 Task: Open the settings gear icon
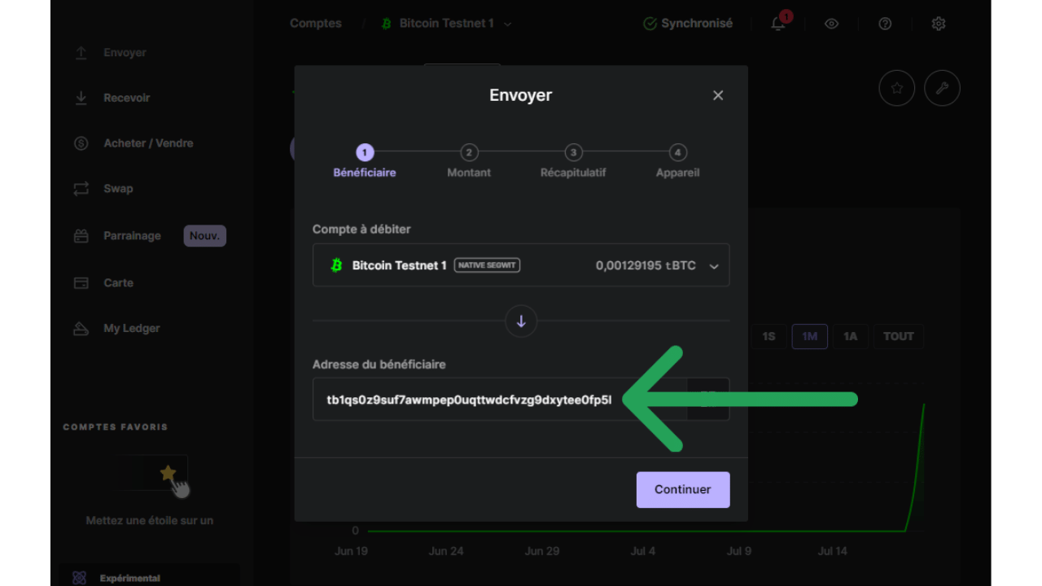pyautogui.click(x=939, y=24)
